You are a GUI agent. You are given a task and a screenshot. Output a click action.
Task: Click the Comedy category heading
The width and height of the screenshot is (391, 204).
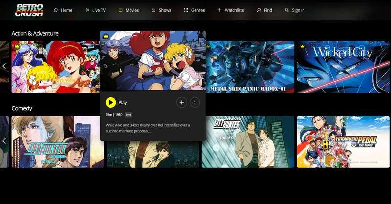pos(22,109)
